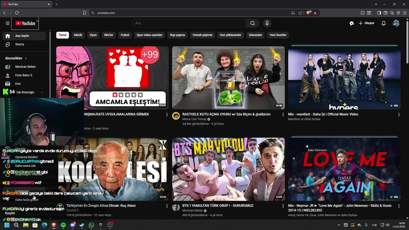
Task: Click the sparkle icon left of Oluştur
Action: [352, 23]
